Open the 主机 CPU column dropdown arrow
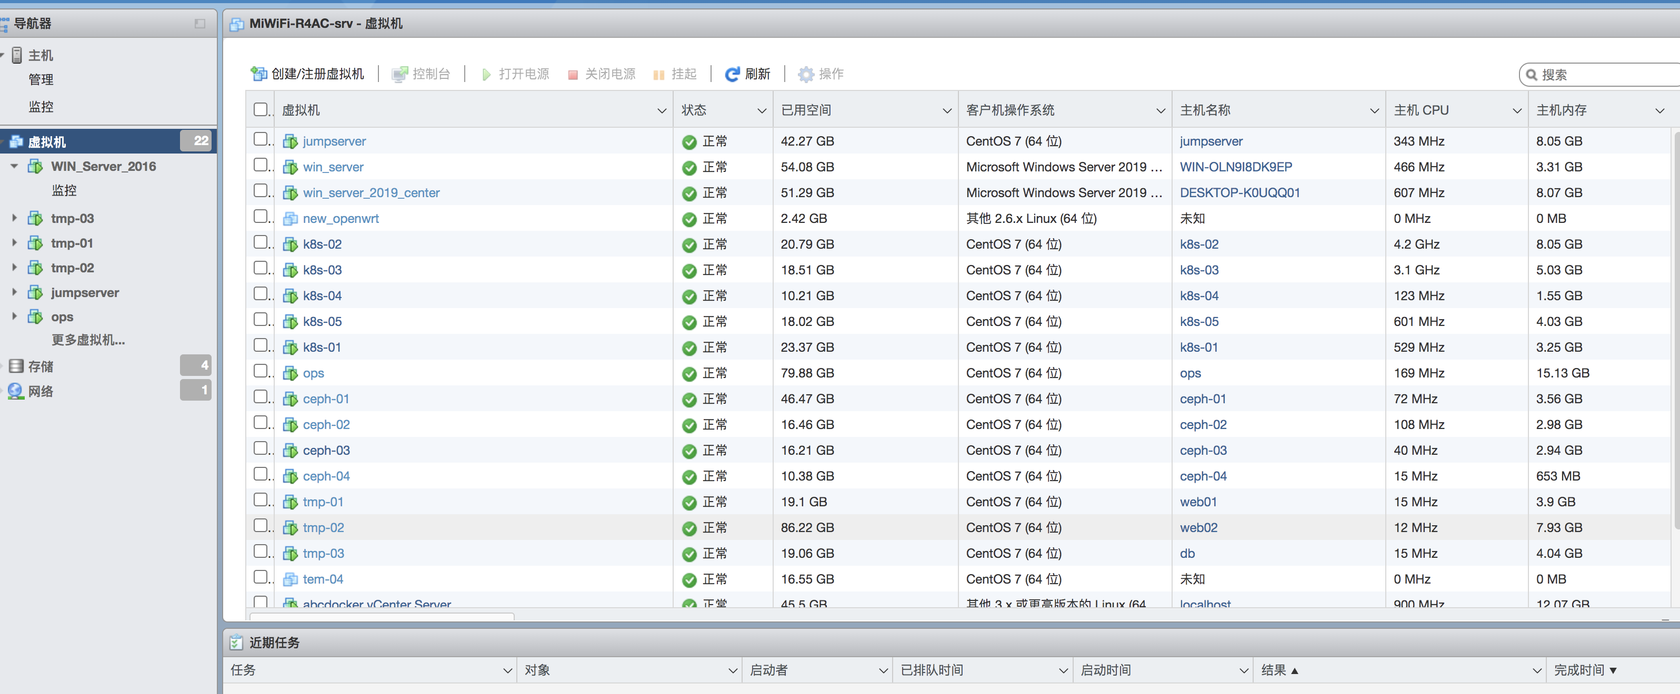The width and height of the screenshot is (1680, 694). 1516,111
